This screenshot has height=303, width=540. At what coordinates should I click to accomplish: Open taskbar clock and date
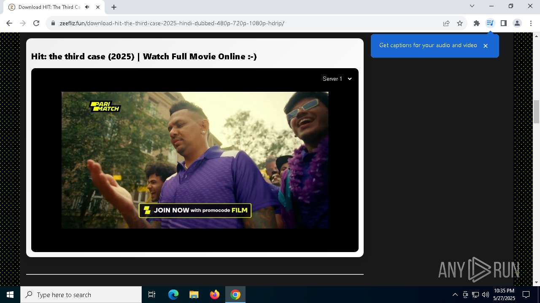tap(504, 295)
